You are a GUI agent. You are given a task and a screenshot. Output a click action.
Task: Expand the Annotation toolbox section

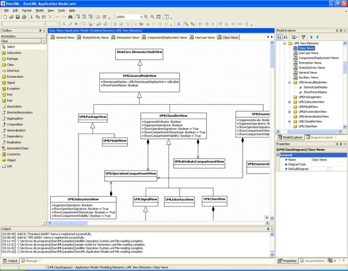point(23,36)
